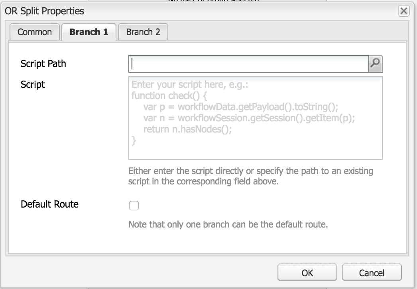
Task: Confirm with the OK button
Action: 307,273
